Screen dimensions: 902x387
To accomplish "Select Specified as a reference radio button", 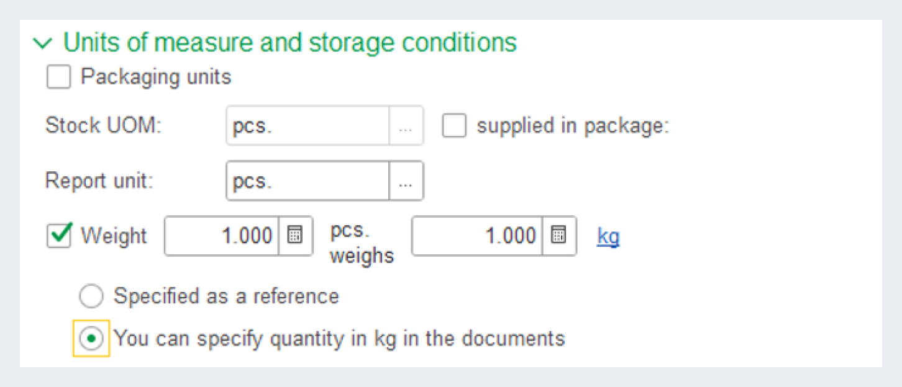I will click(x=91, y=297).
